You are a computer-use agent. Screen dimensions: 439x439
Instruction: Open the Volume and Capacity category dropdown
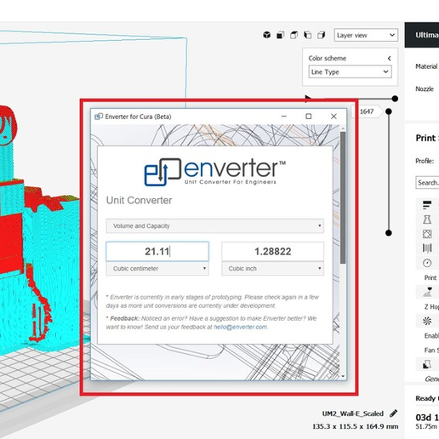pyautogui.click(x=215, y=226)
